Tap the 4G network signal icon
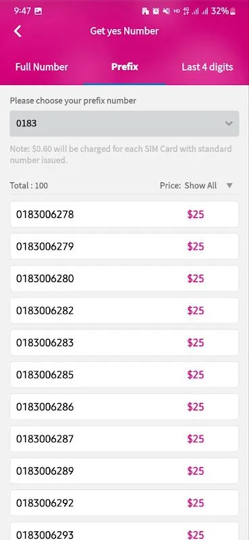Viewport: 249px width, 540px height. pos(186,11)
